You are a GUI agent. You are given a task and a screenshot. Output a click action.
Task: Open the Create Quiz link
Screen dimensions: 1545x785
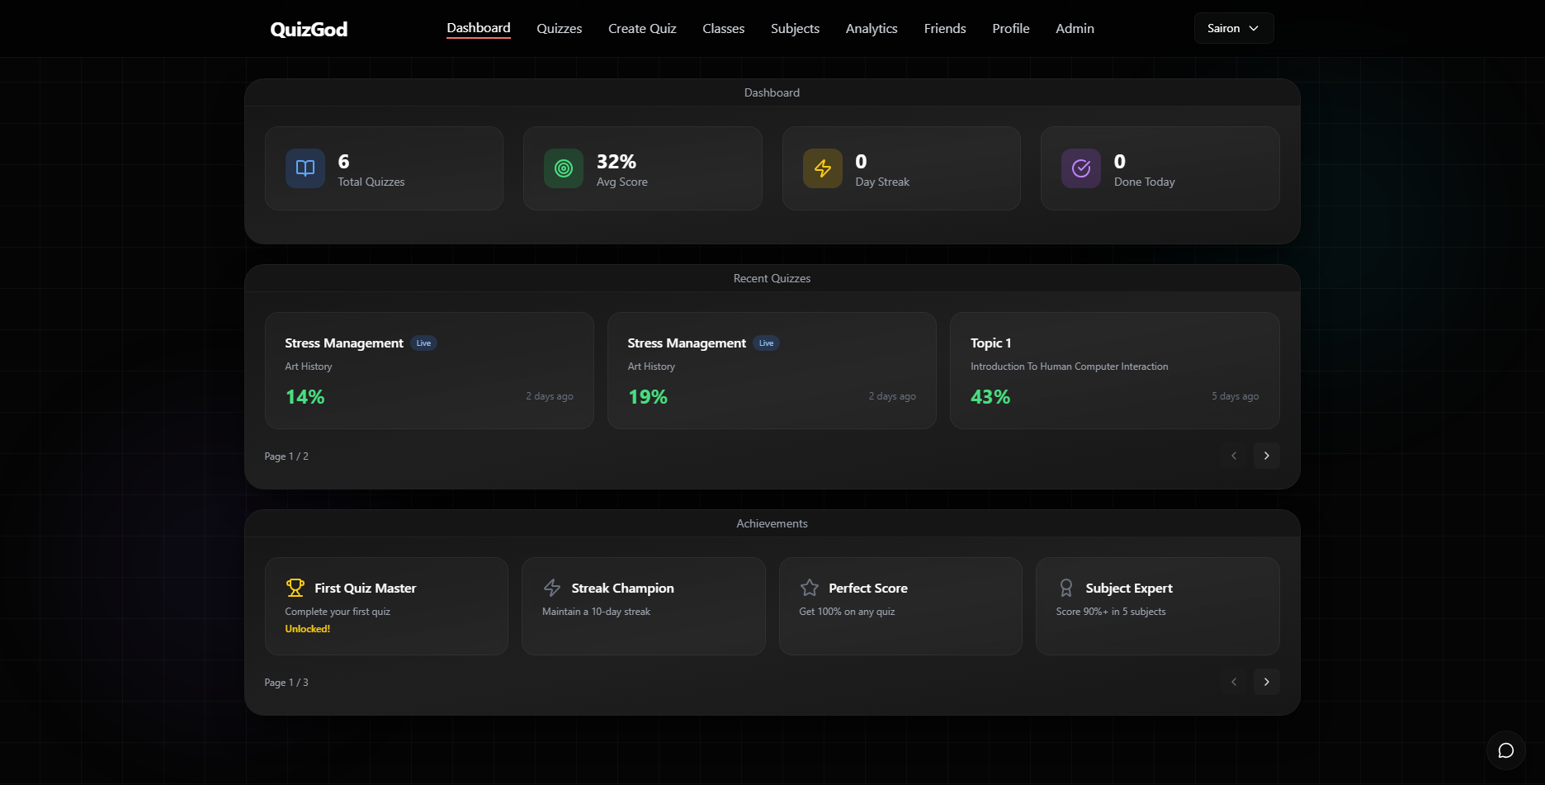[642, 28]
